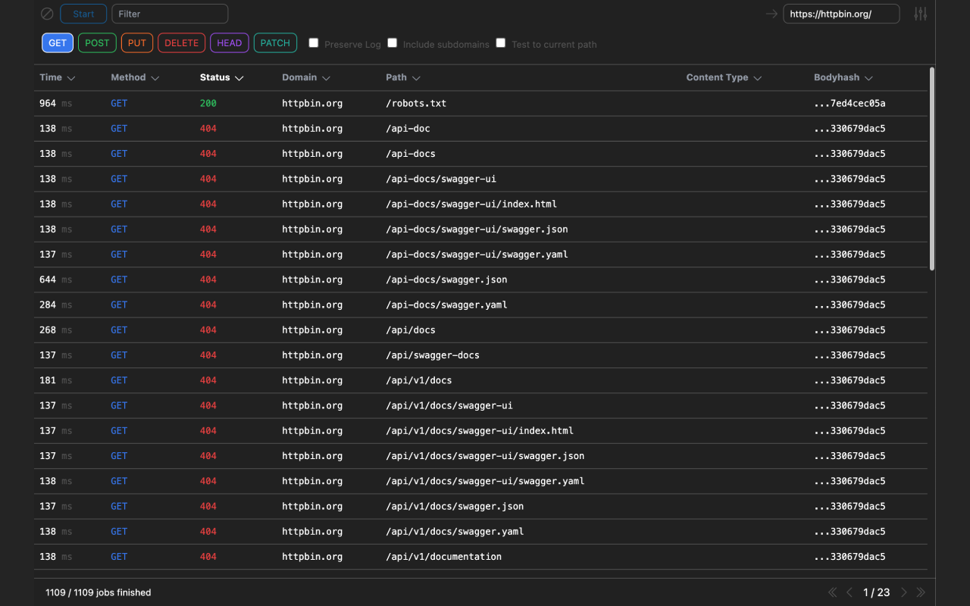Click the 268 ms time value
970x606 pixels.
[x=56, y=330]
